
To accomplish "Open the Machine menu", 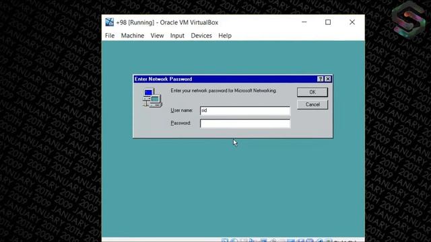I will tap(133, 36).
